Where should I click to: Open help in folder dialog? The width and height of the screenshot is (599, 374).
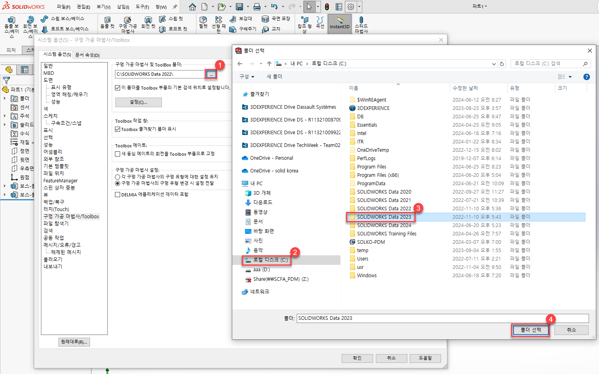[586, 77]
